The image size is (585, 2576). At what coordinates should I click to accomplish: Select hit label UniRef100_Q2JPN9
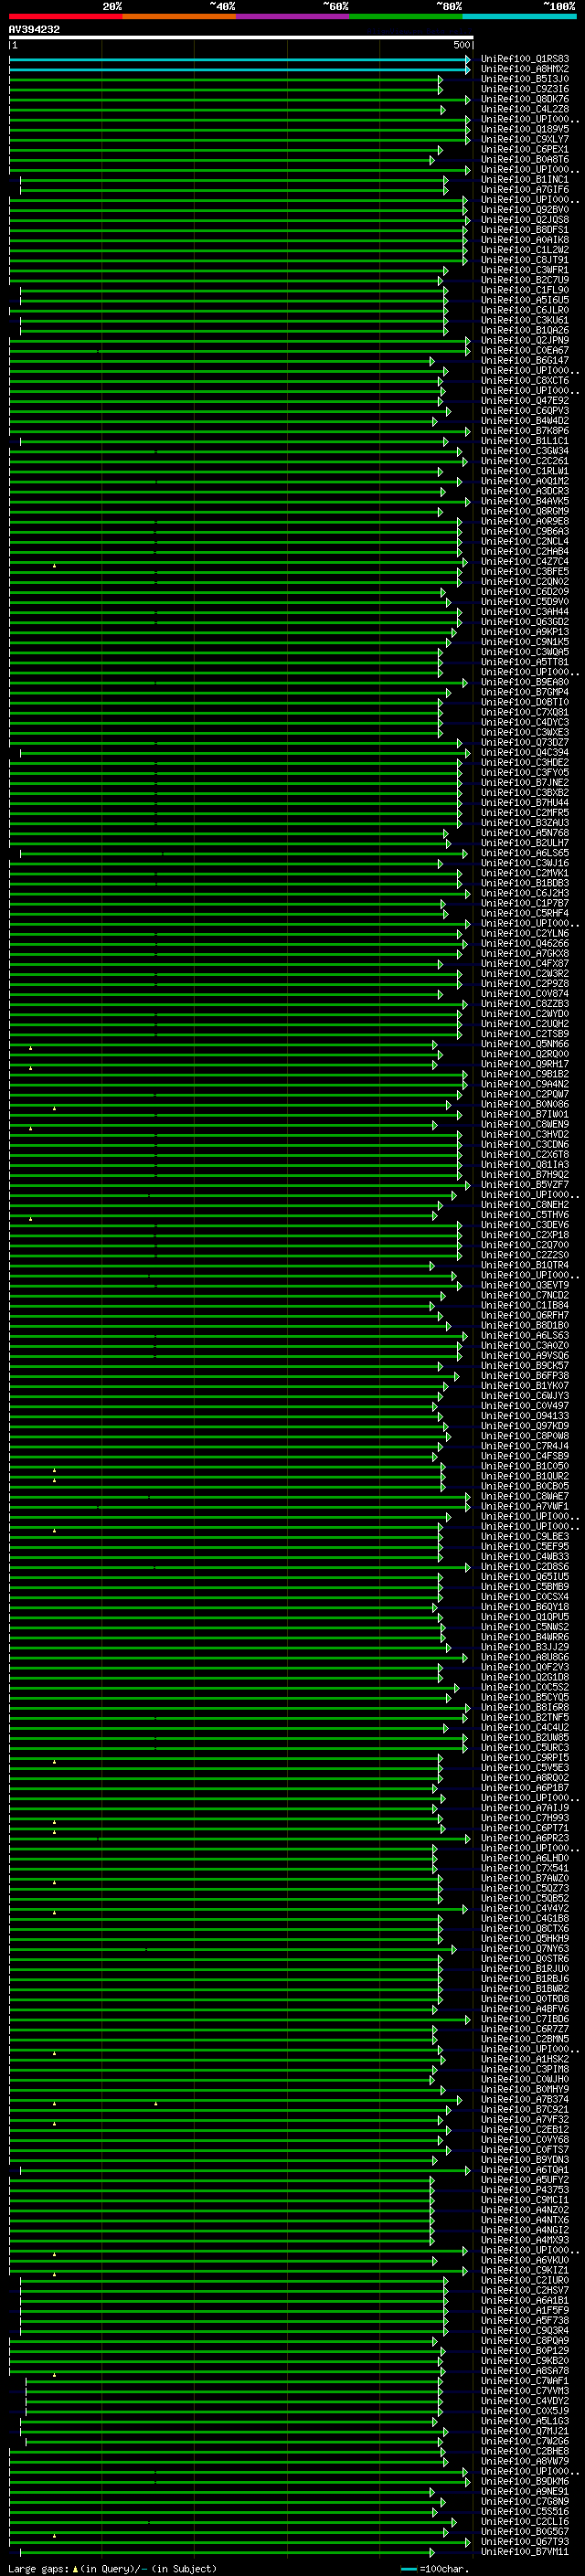[x=525, y=340]
